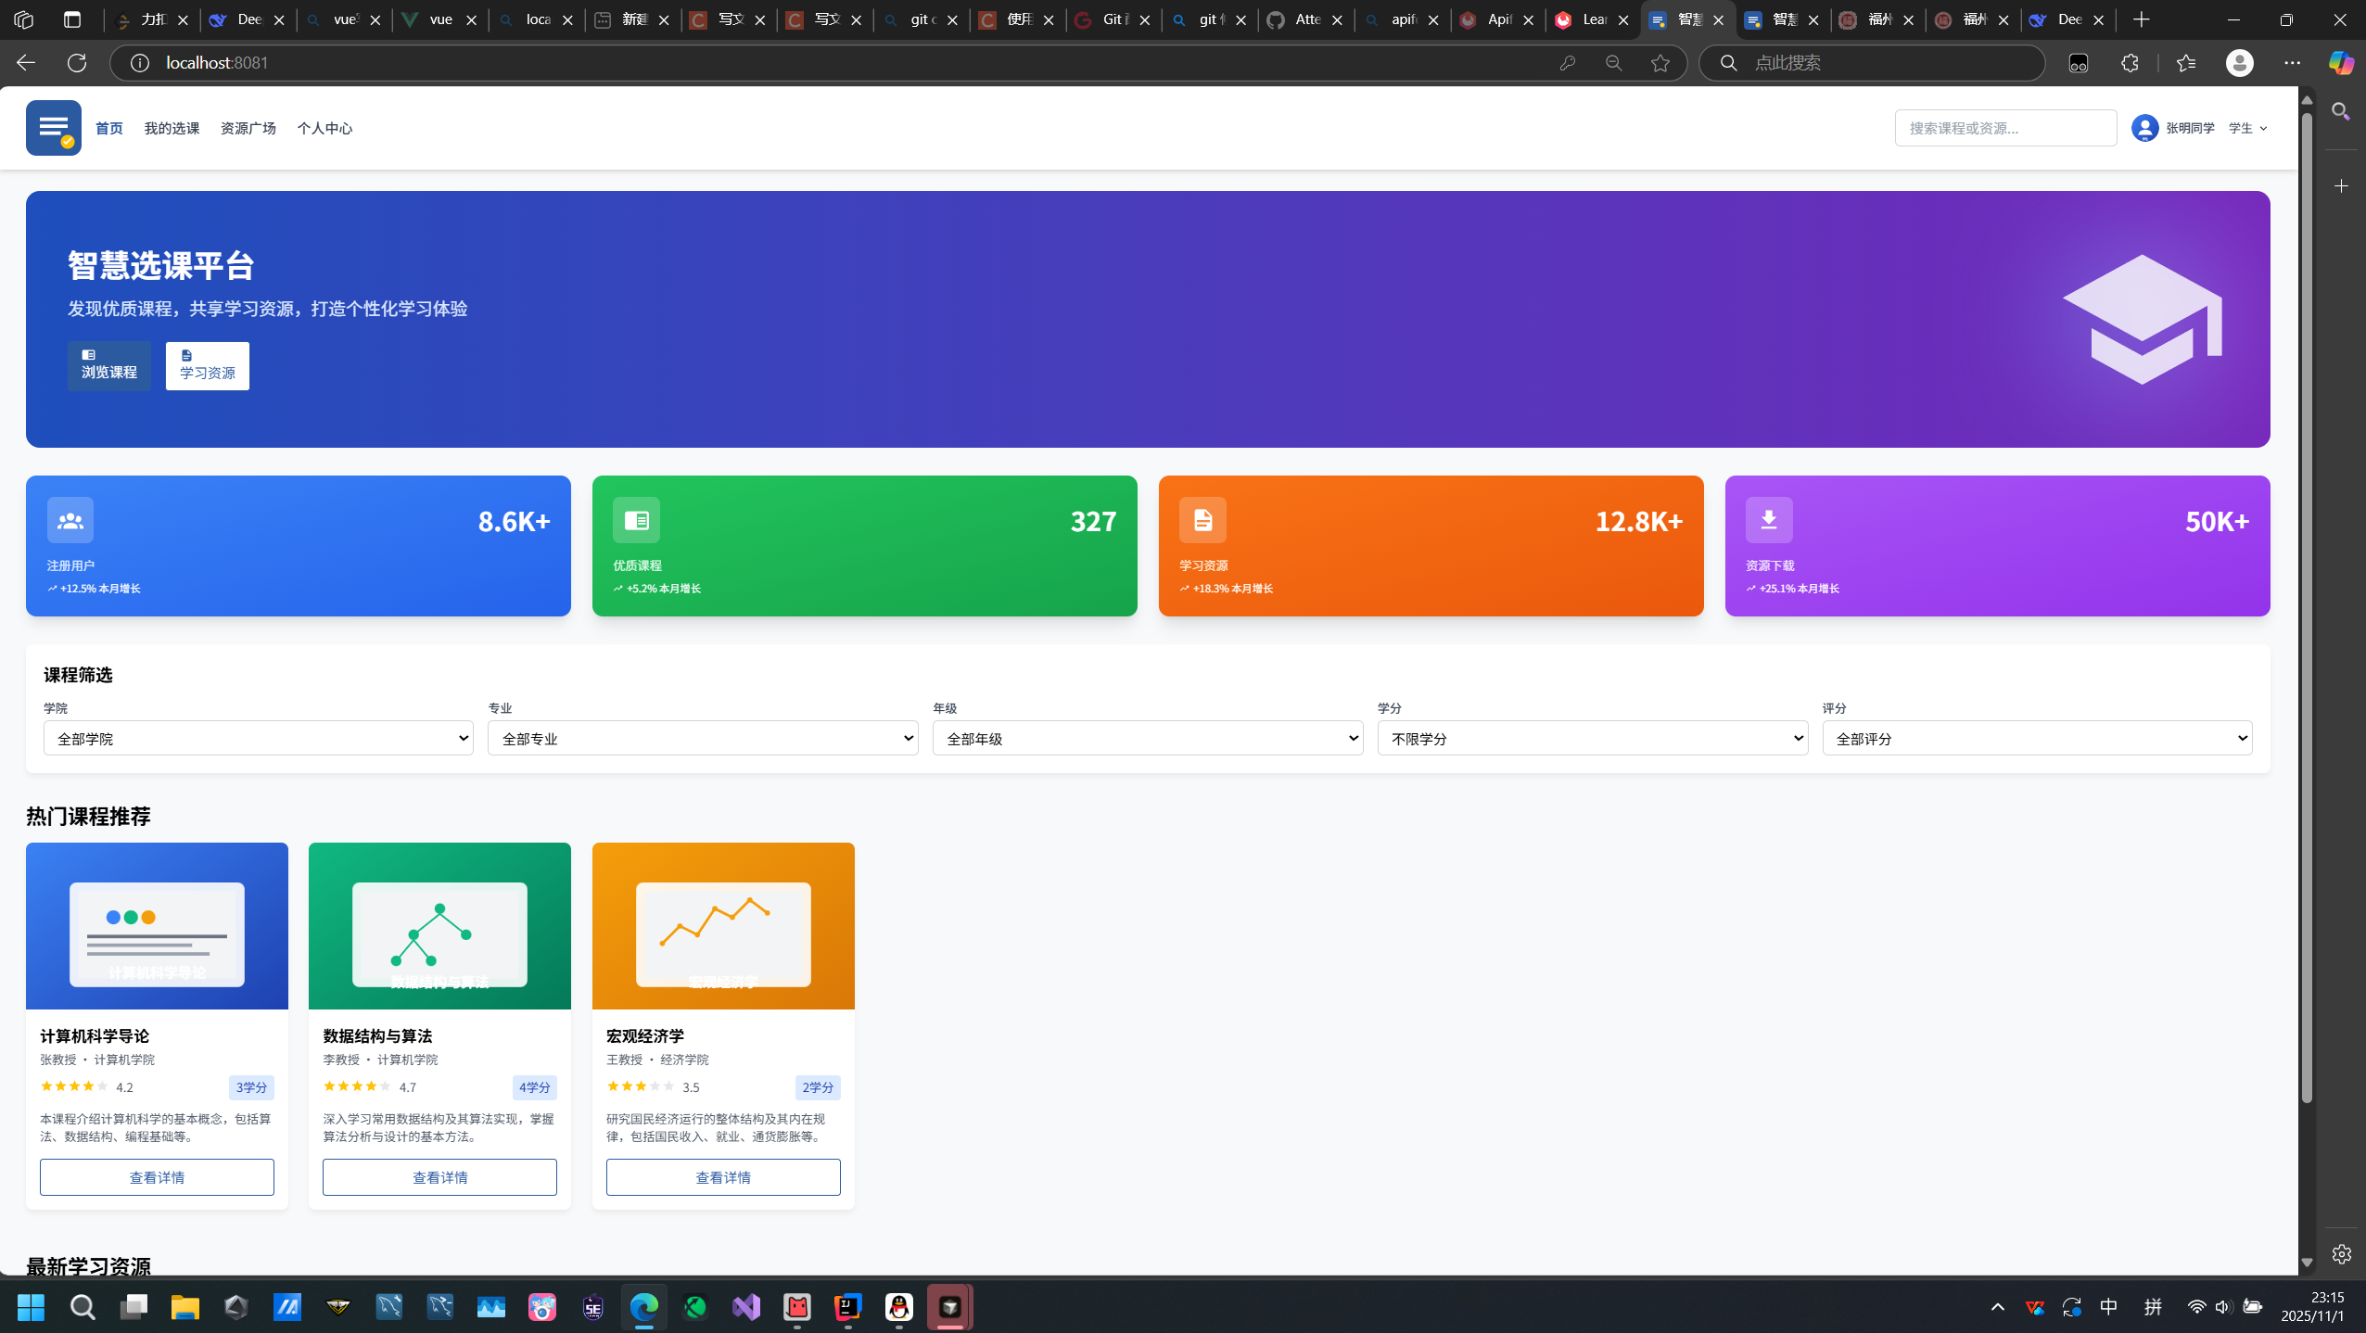Open the 全部专业 major dropdown
The height and width of the screenshot is (1333, 2366).
click(702, 739)
